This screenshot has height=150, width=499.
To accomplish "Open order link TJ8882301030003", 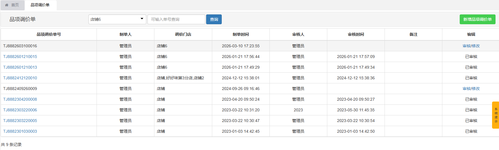I will 20,131.
